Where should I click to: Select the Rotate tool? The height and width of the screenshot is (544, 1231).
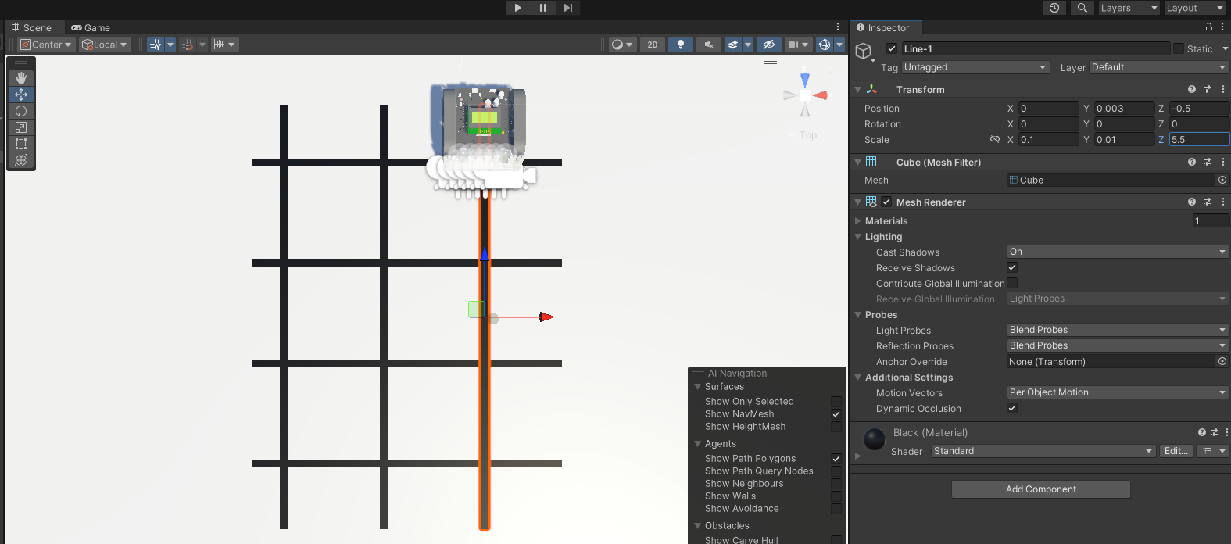(21, 111)
